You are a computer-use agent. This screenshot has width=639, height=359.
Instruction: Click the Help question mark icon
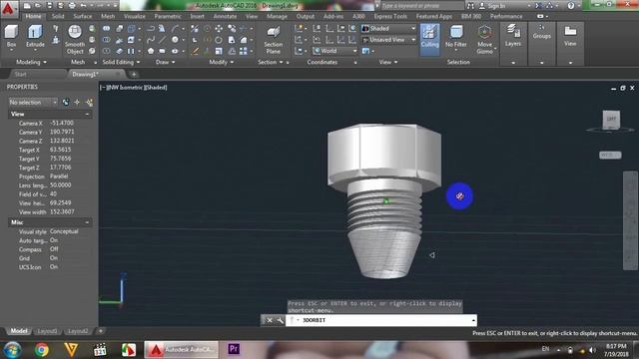click(x=571, y=6)
